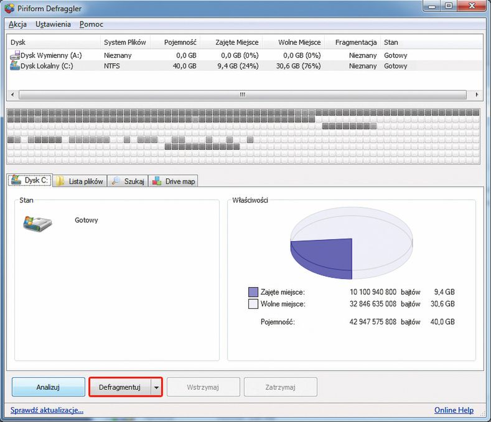
Task: Sort by the Fragmentacja column header
Action: click(353, 42)
